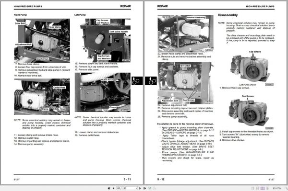Click step '22. Remove adjustment bolt.'
The width and height of the screenshot is (288, 191).
tap(172, 105)
